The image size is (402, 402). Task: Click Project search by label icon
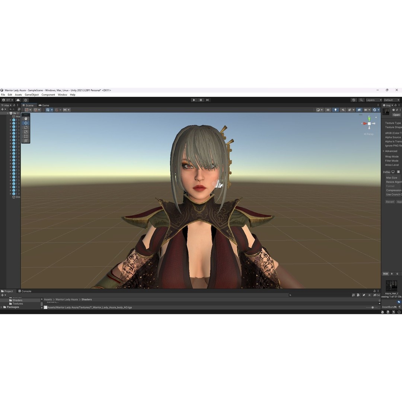coord(364,295)
